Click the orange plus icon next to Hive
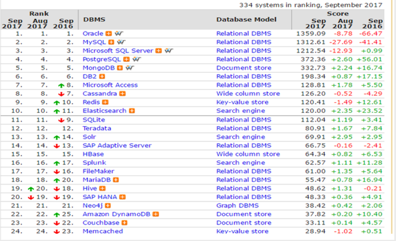 pos(102,188)
